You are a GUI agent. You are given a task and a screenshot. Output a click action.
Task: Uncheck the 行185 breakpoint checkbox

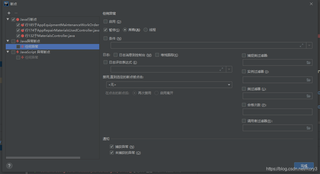pos(18,25)
